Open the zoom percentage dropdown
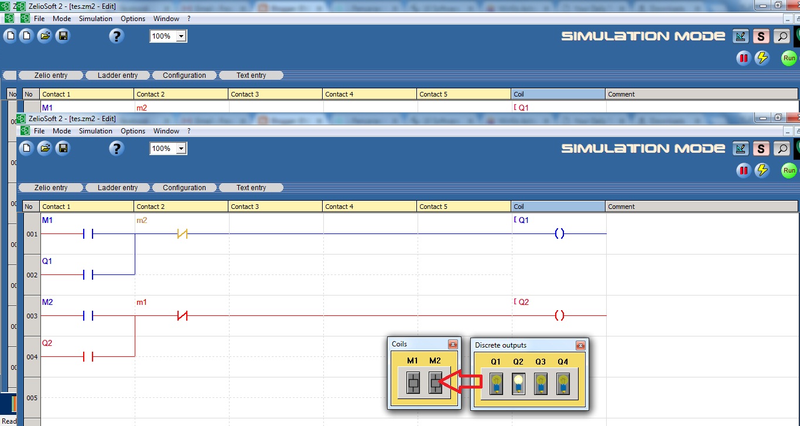The width and height of the screenshot is (800, 426). [x=182, y=148]
